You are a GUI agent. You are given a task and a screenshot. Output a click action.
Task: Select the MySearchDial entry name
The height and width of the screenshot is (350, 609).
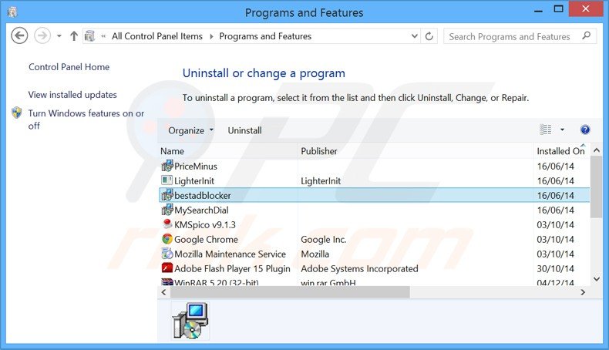click(x=201, y=210)
